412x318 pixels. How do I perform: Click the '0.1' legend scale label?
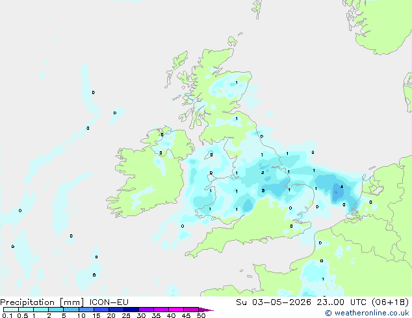point(7,315)
